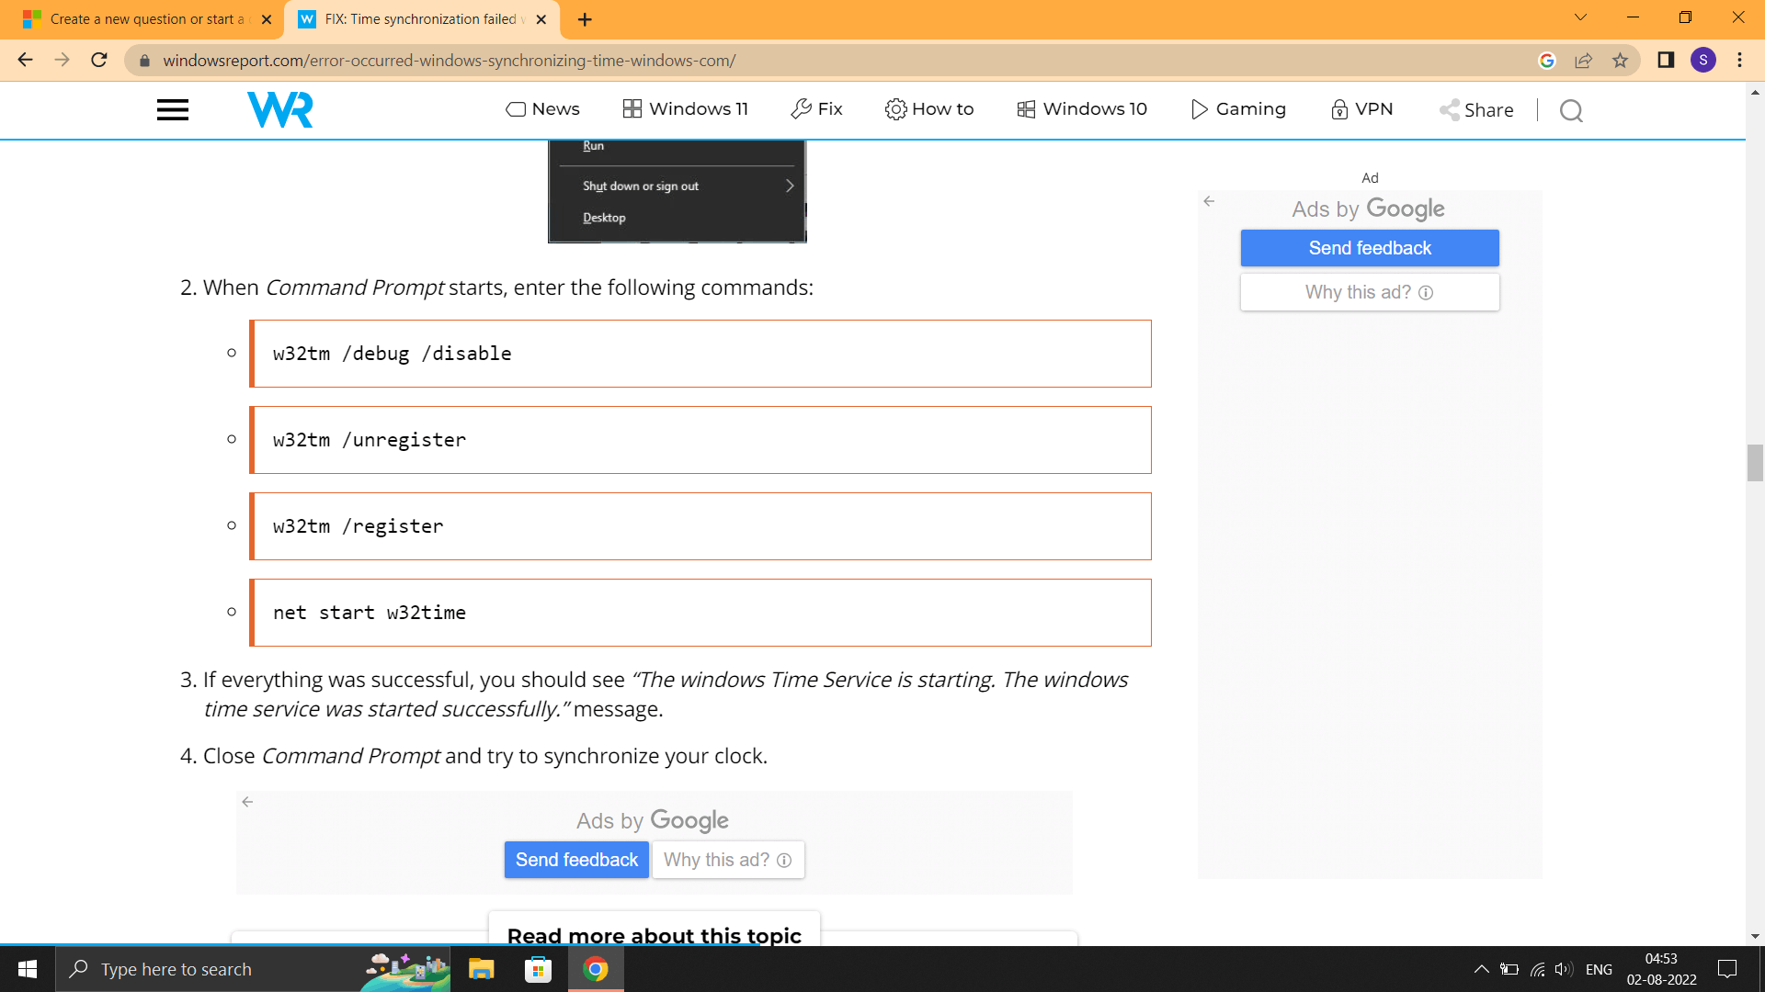Open the How to menu item
This screenshot has height=992, width=1765.
pos(929,109)
